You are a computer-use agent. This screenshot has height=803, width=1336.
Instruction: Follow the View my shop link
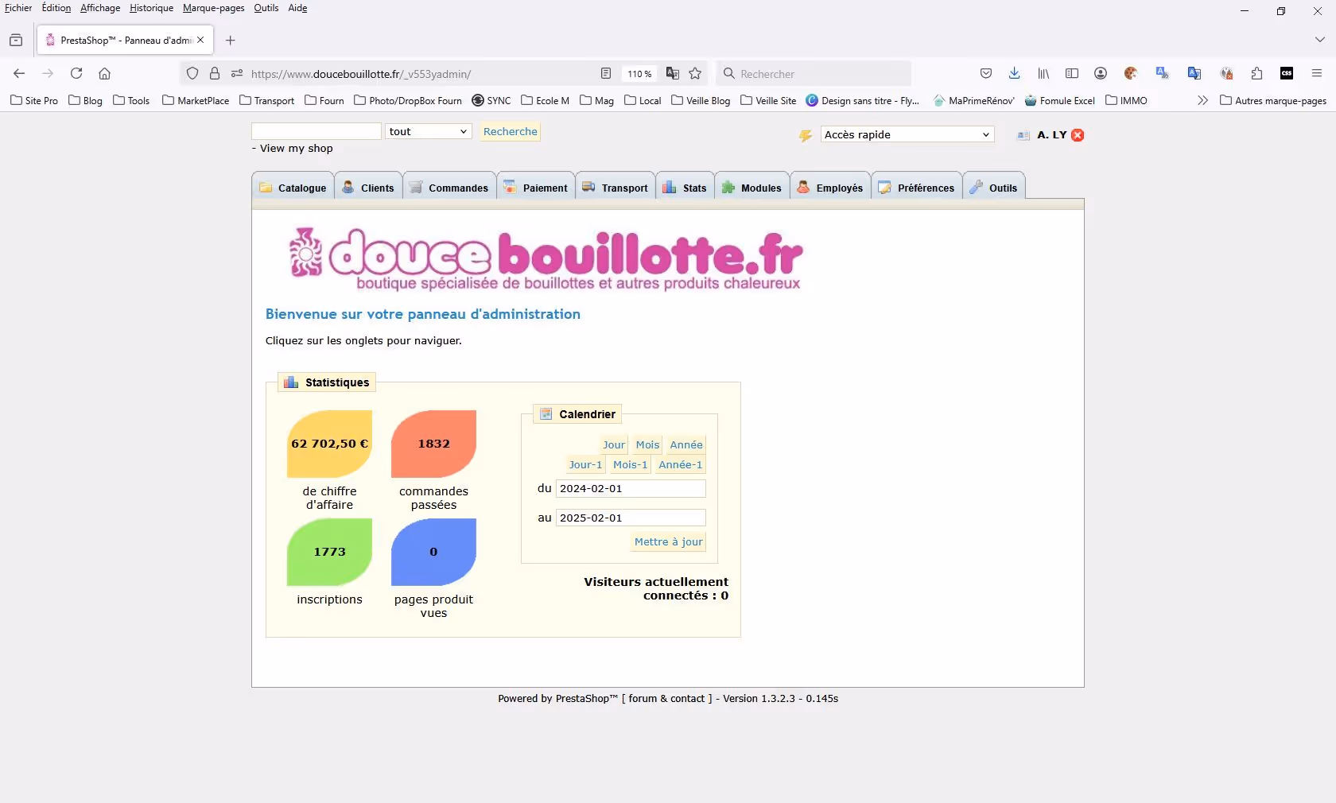(x=296, y=148)
